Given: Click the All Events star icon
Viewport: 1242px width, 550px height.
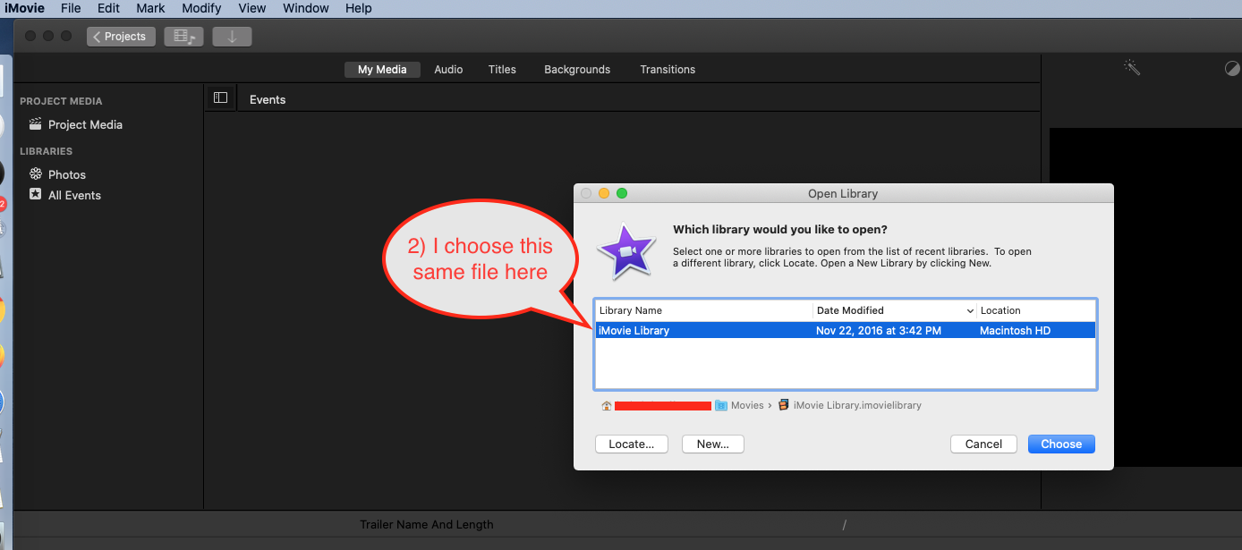Looking at the screenshot, I should [36, 194].
